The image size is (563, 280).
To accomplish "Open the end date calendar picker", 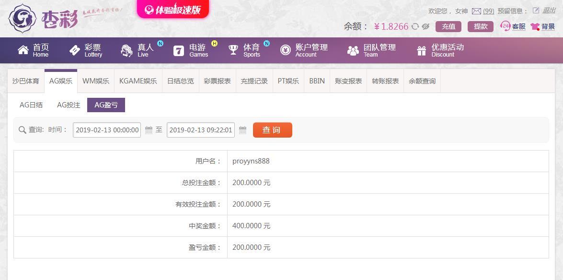I will (x=243, y=130).
